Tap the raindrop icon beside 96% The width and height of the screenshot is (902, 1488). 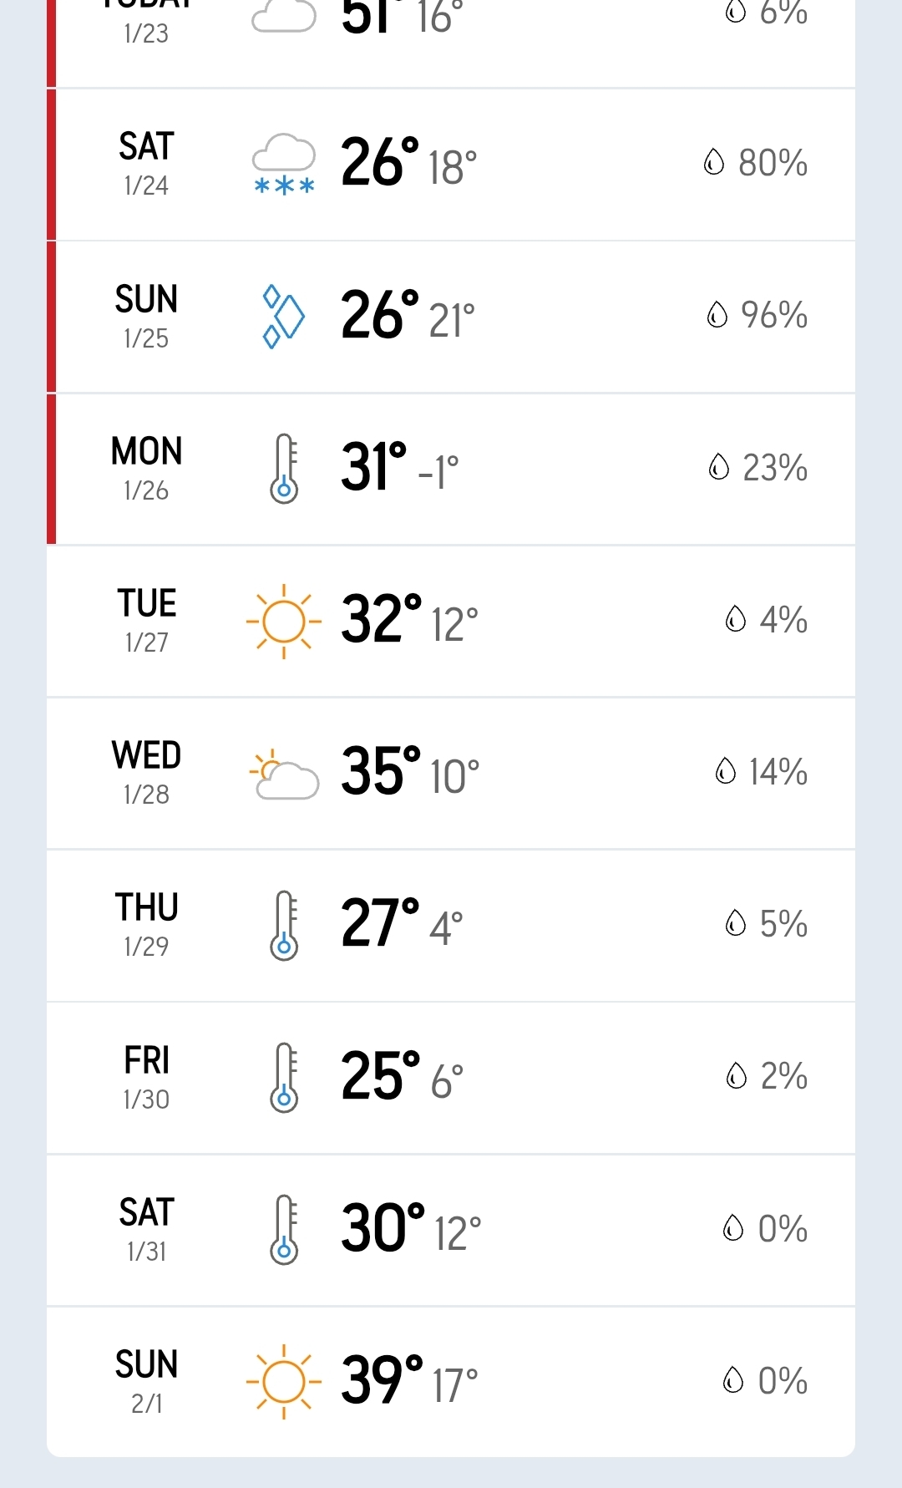pyautogui.click(x=717, y=315)
